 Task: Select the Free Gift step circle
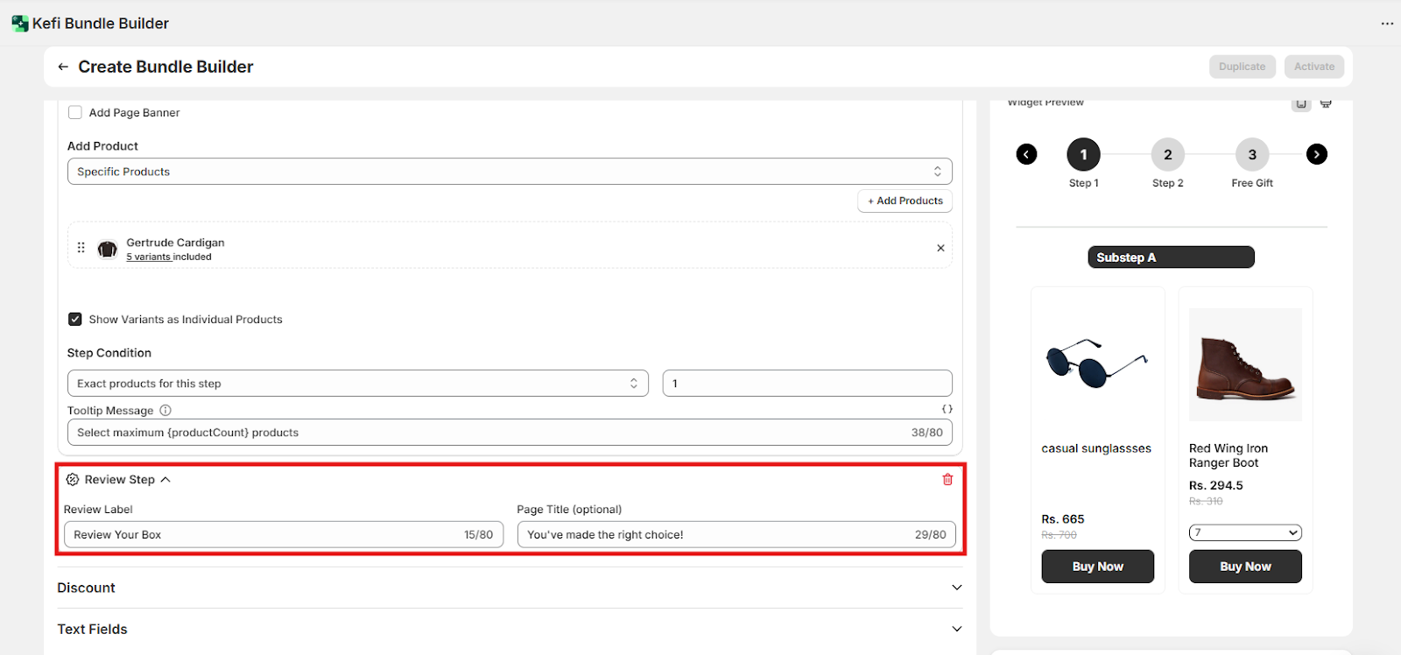(x=1251, y=155)
